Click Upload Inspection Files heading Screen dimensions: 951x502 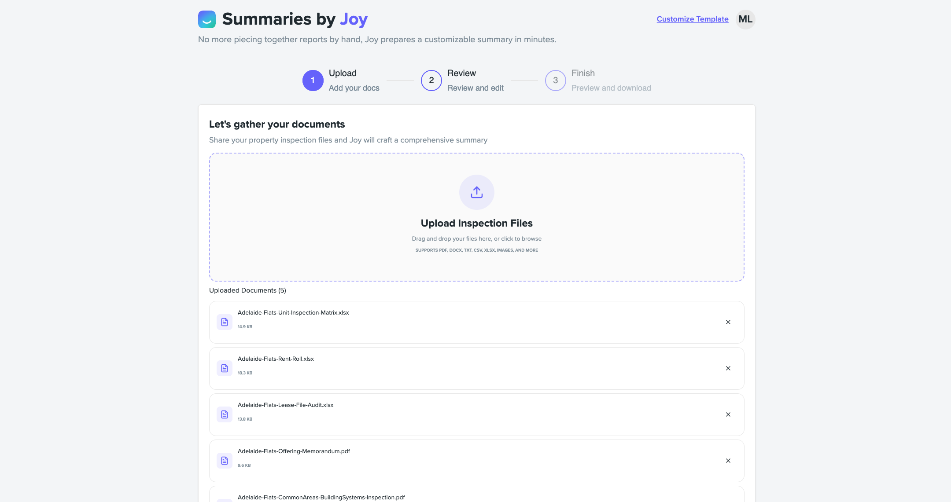(x=477, y=223)
